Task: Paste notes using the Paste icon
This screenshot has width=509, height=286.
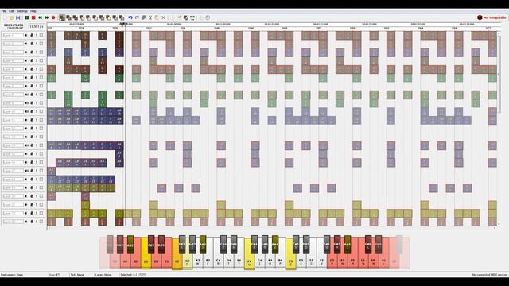Action: coord(157,17)
